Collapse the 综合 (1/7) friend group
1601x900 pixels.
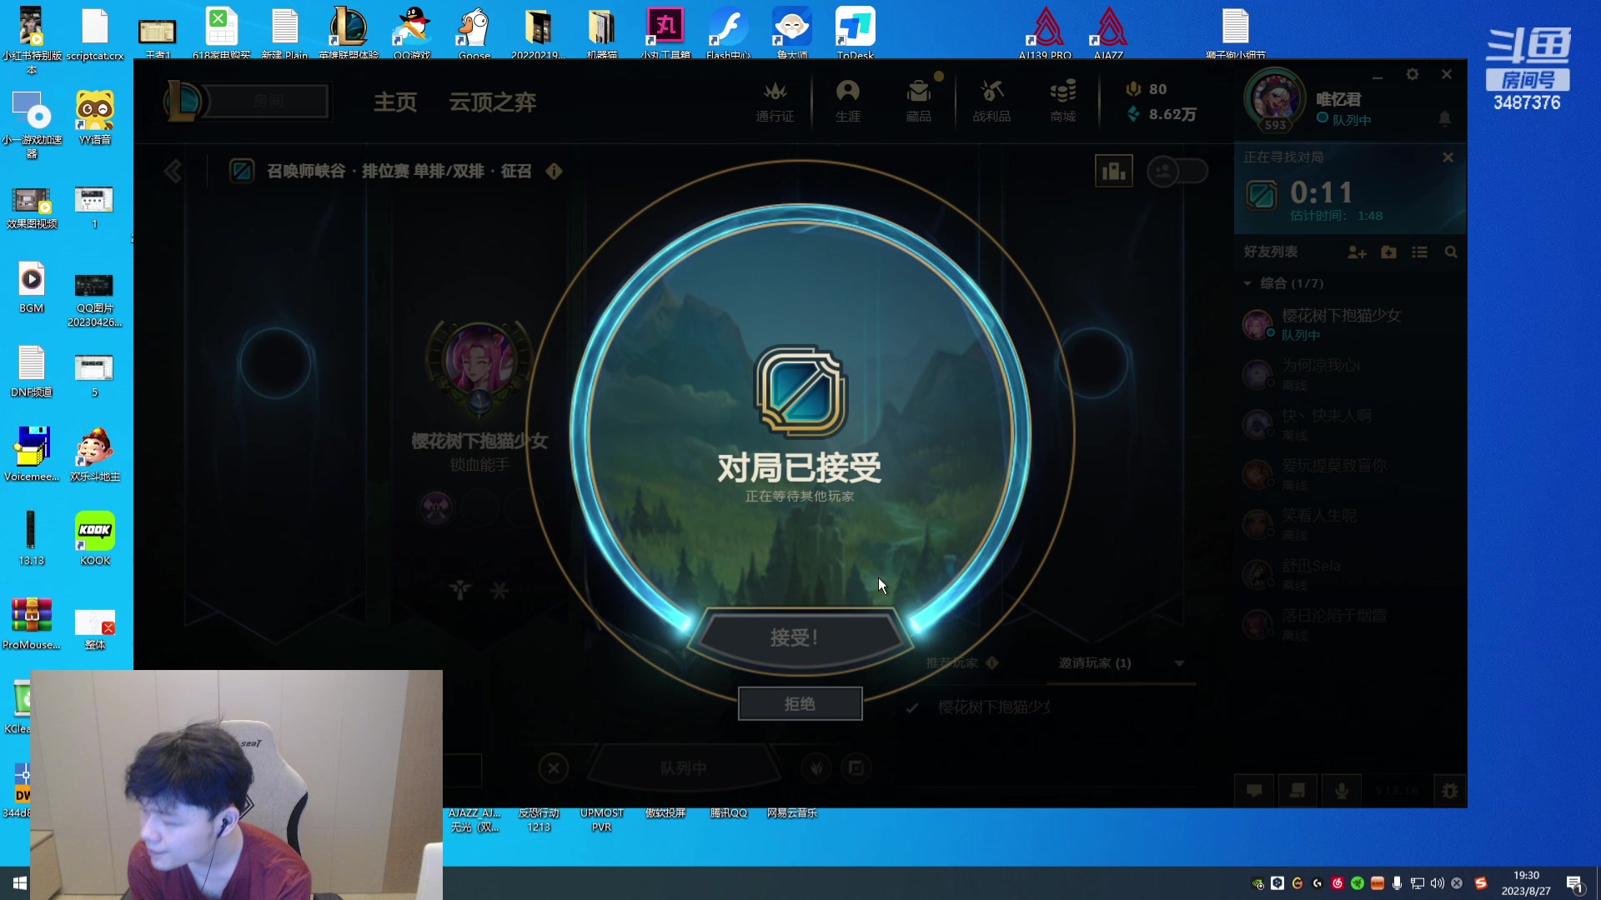pos(1247,283)
